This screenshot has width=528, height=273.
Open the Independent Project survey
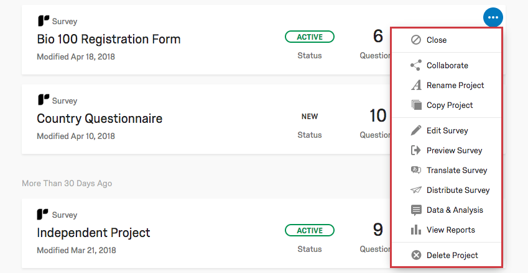93,233
